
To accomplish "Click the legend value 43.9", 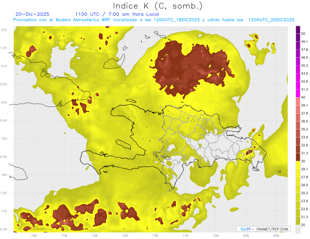I will click(305, 73).
